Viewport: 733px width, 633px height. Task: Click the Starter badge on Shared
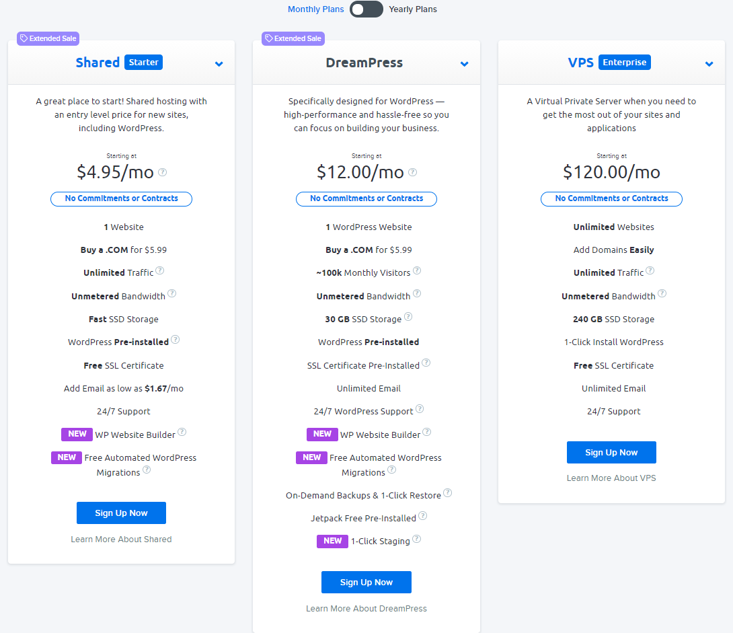pyautogui.click(x=143, y=62)
